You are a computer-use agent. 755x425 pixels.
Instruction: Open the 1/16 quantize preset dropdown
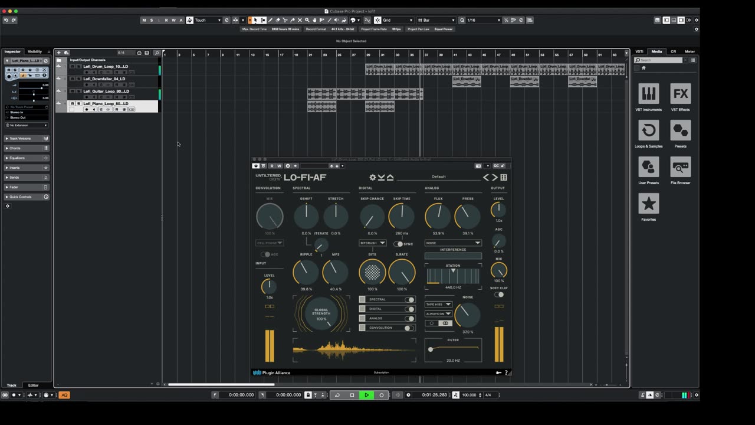click(x=484, y=20)
